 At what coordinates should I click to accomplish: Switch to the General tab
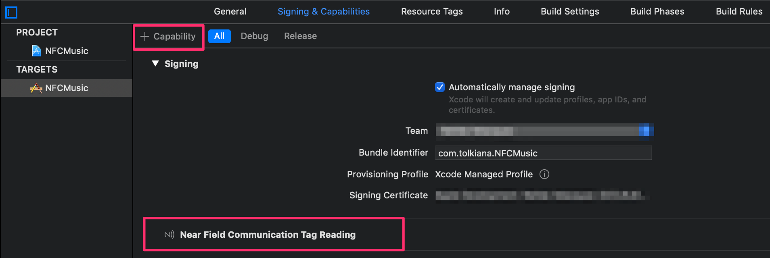point(230,11)
